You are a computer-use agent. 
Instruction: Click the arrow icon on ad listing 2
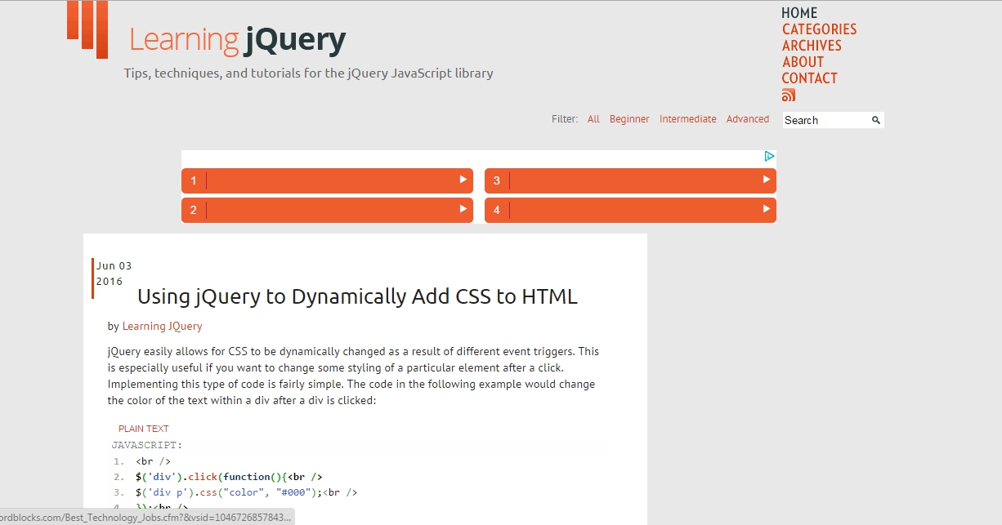463,210
